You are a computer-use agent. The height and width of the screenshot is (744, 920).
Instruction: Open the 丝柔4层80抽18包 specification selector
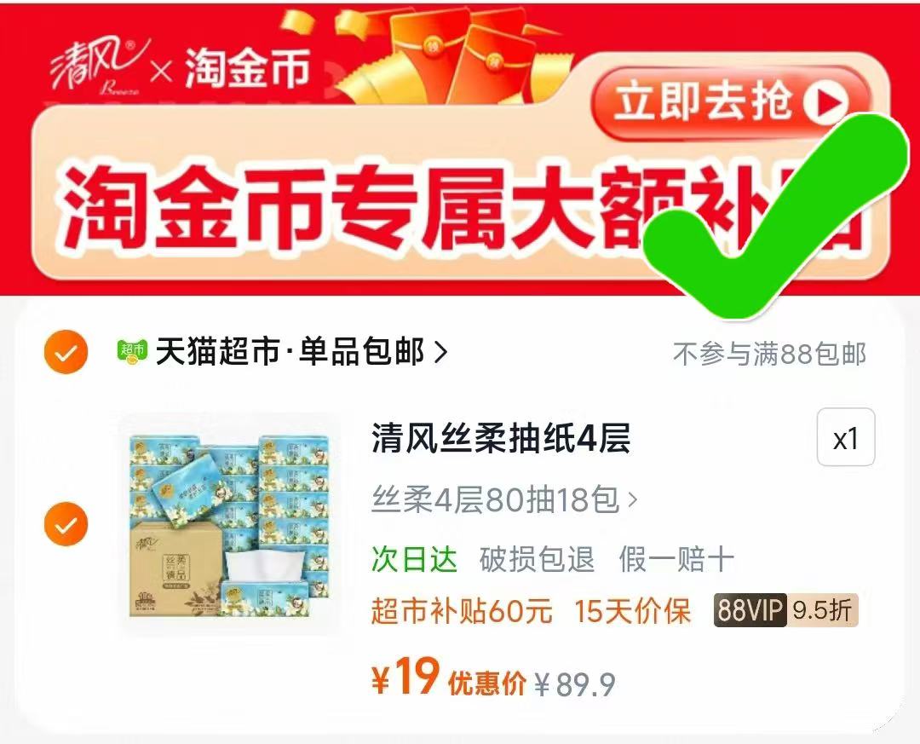click(504, 499)
